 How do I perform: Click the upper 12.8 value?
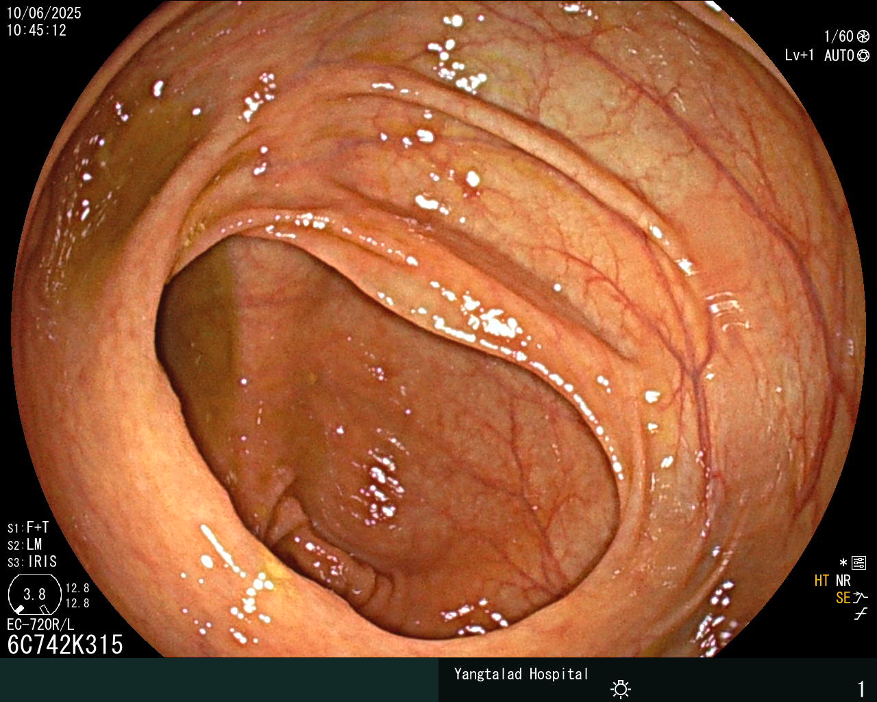[77, 588]
